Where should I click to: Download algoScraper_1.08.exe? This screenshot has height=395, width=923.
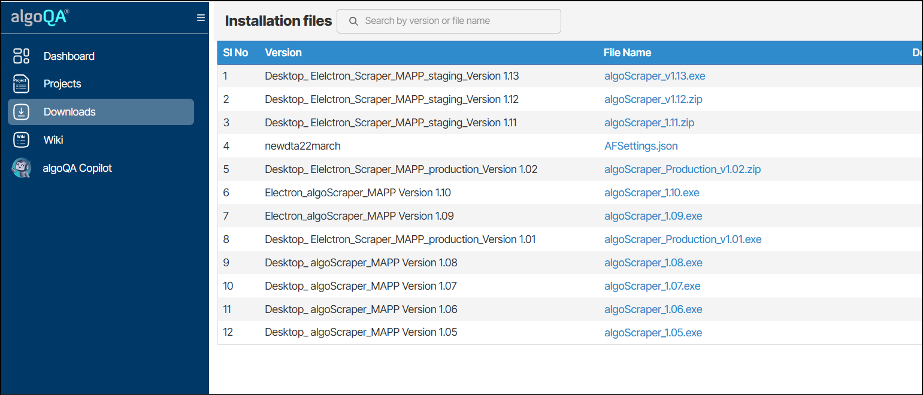coord(653,263)
